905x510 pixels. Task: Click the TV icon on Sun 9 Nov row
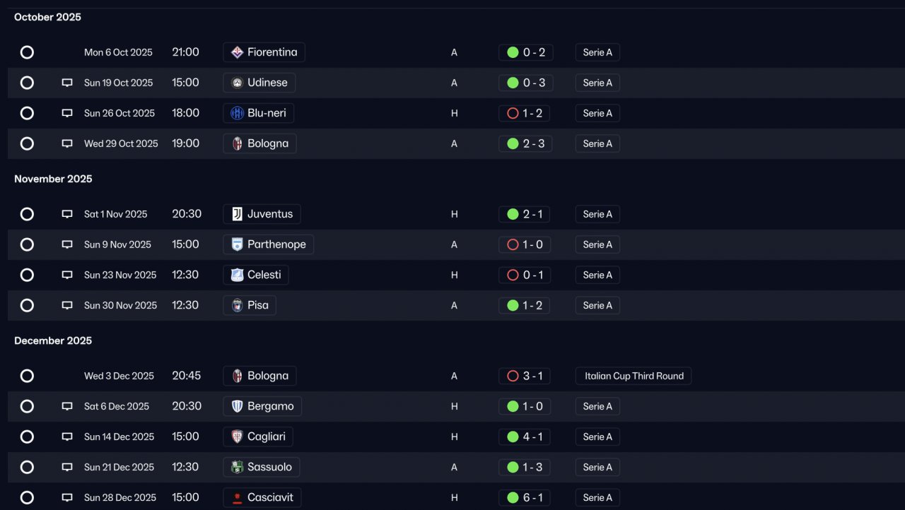click(x=67, y=244)
